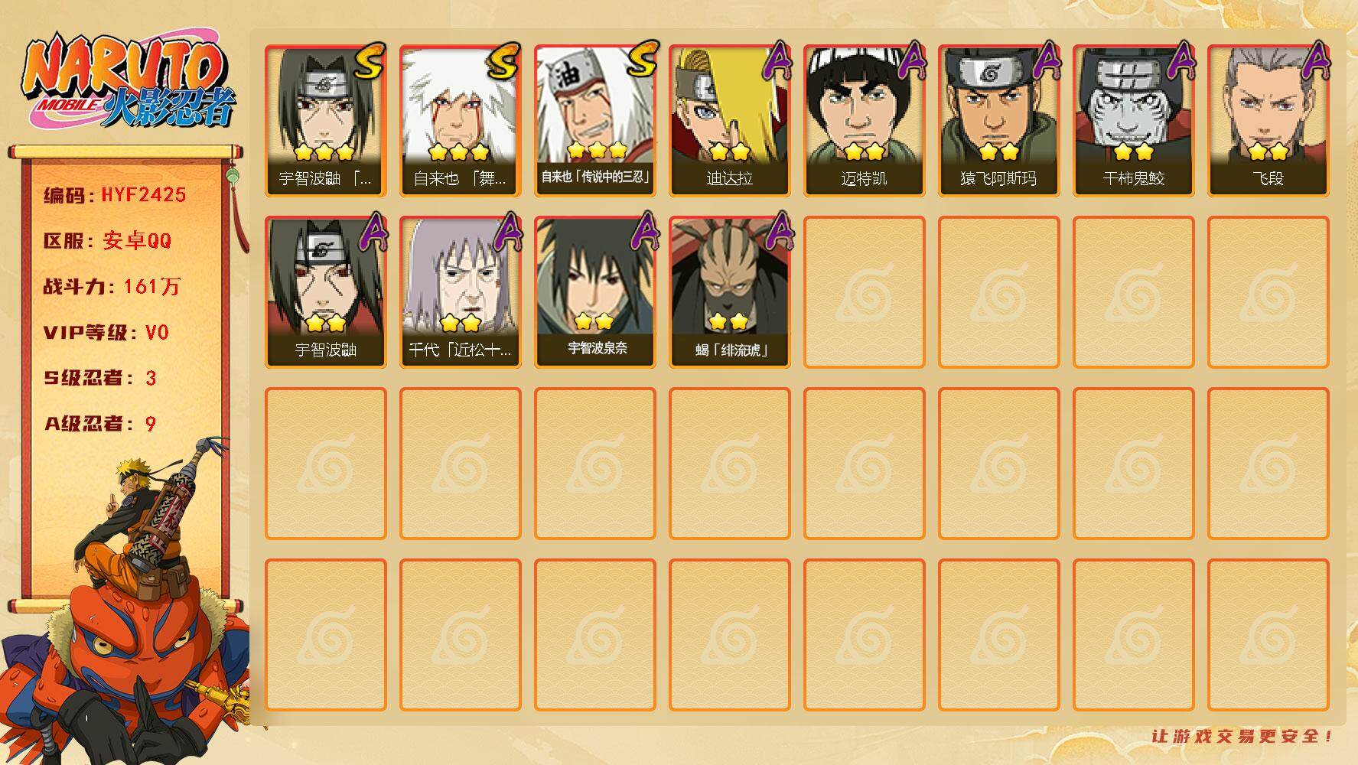Screen dimensions: 1358x765
Task: Select the A-rank 宇智波鼬 card
Action: click(325, 292)
